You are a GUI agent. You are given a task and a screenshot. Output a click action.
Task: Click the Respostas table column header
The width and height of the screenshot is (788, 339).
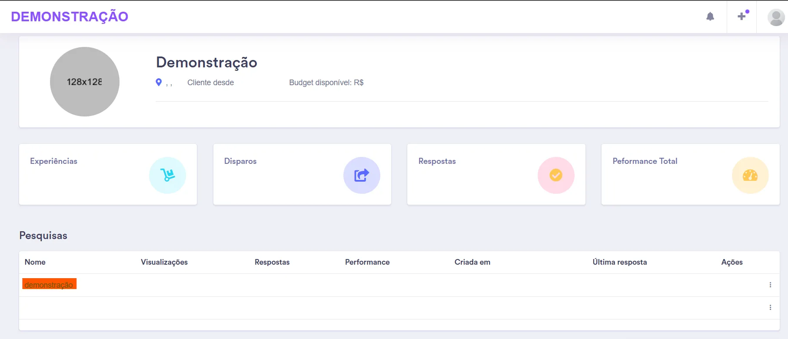pos(272,262)
